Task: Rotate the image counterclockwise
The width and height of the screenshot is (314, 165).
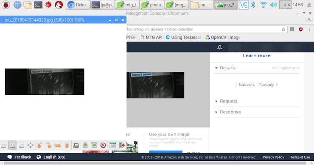Action: tap(39, 145)
